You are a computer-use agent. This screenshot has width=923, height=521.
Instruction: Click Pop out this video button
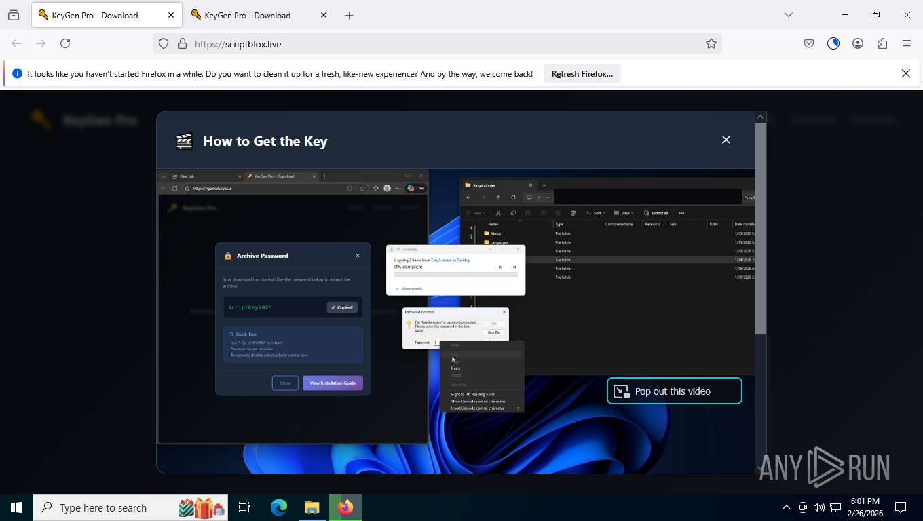[674, 391]
